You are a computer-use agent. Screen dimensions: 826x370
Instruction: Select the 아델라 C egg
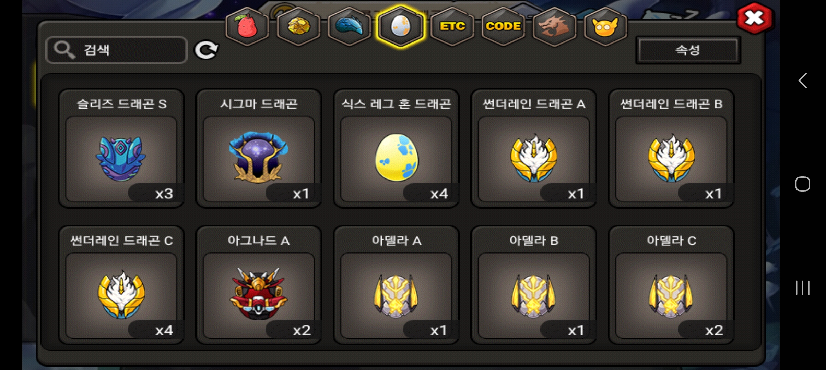[671, 285]
